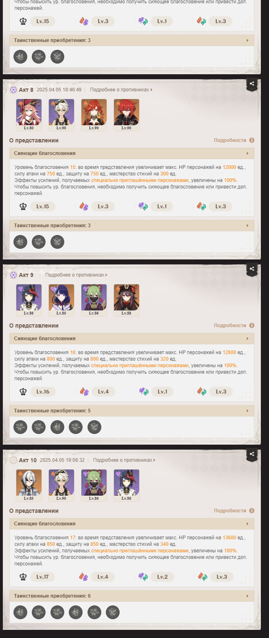Click the share icon on Act 8 card
Viewport: 269px width, 638px height.
point(252,84)
